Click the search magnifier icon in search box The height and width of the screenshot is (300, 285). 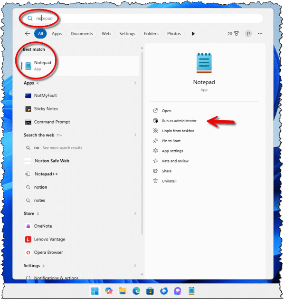click(30, 18)
